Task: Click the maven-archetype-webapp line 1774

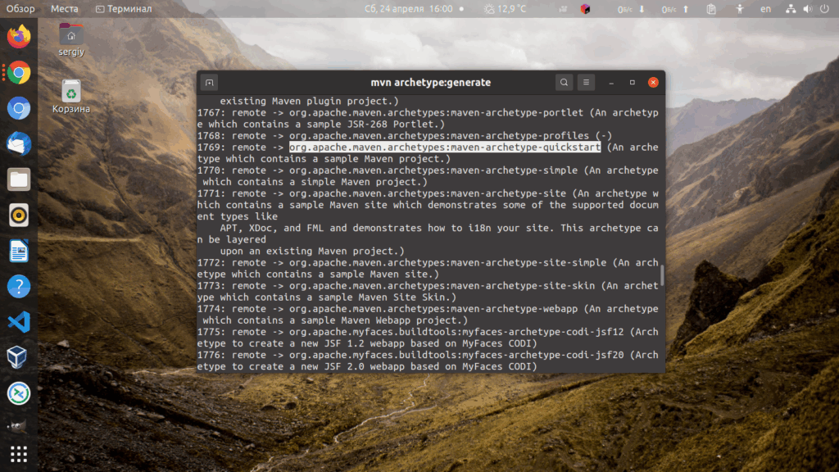Action: pyautogui.click(x=428, y=315)
